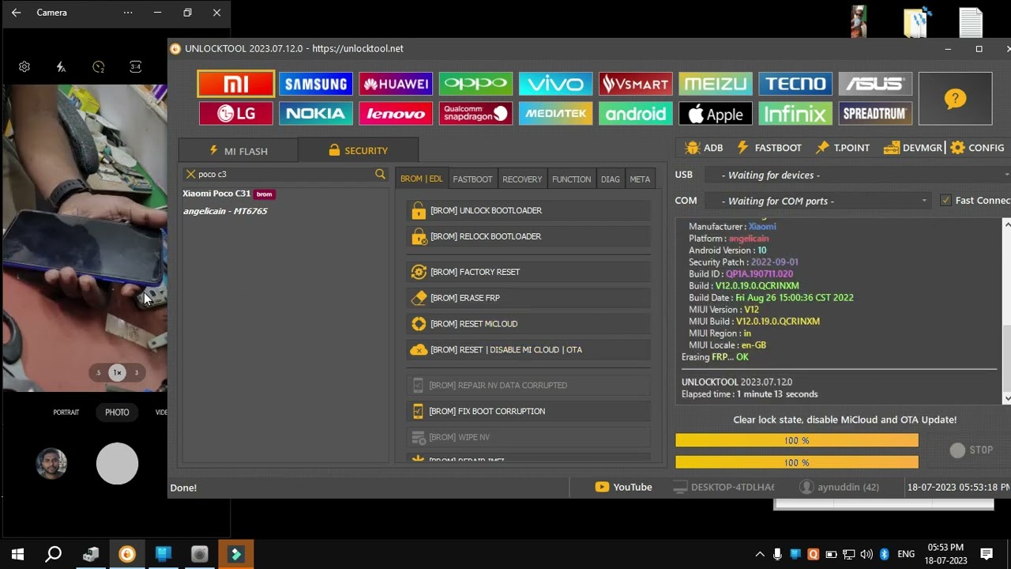Select the Tecno brand icon
The width and height of the screenshot is (1011, 569).
795,84
